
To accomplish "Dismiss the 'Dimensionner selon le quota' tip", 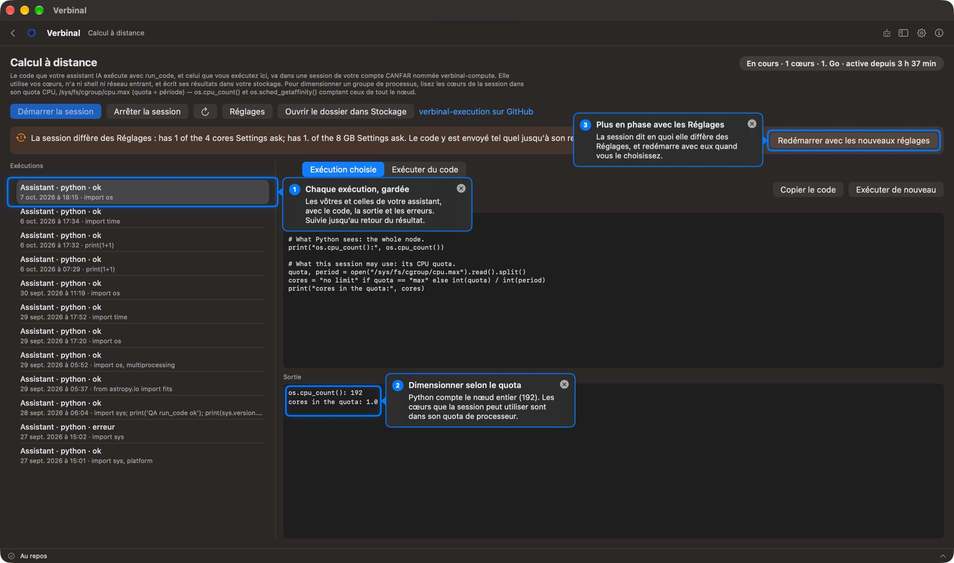I will tap(564, 384).
